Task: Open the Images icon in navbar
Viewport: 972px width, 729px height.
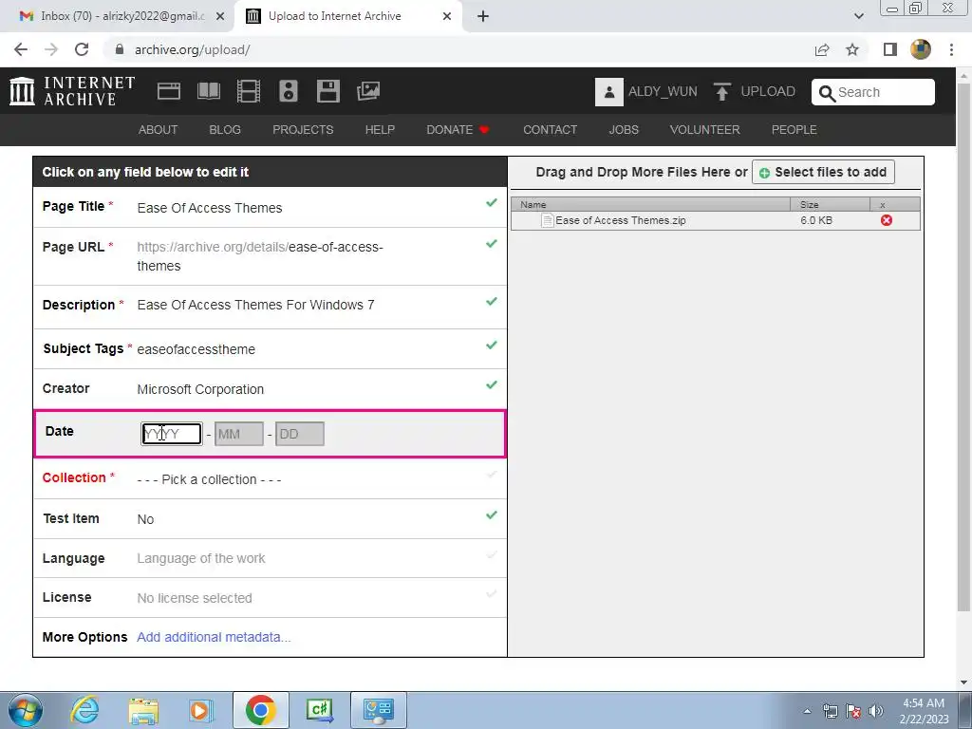Action: [x=368, y=91]
